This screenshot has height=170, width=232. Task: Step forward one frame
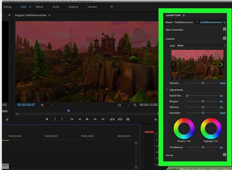tap(95, 119)
